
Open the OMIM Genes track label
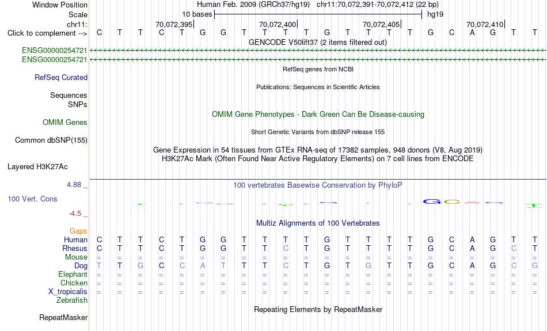(x=65, y=123)
